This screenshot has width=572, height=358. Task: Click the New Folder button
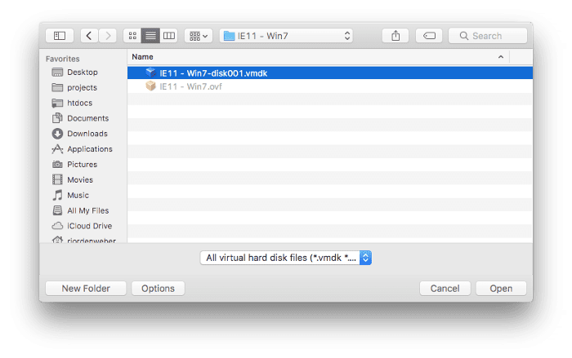click(85, 289)
